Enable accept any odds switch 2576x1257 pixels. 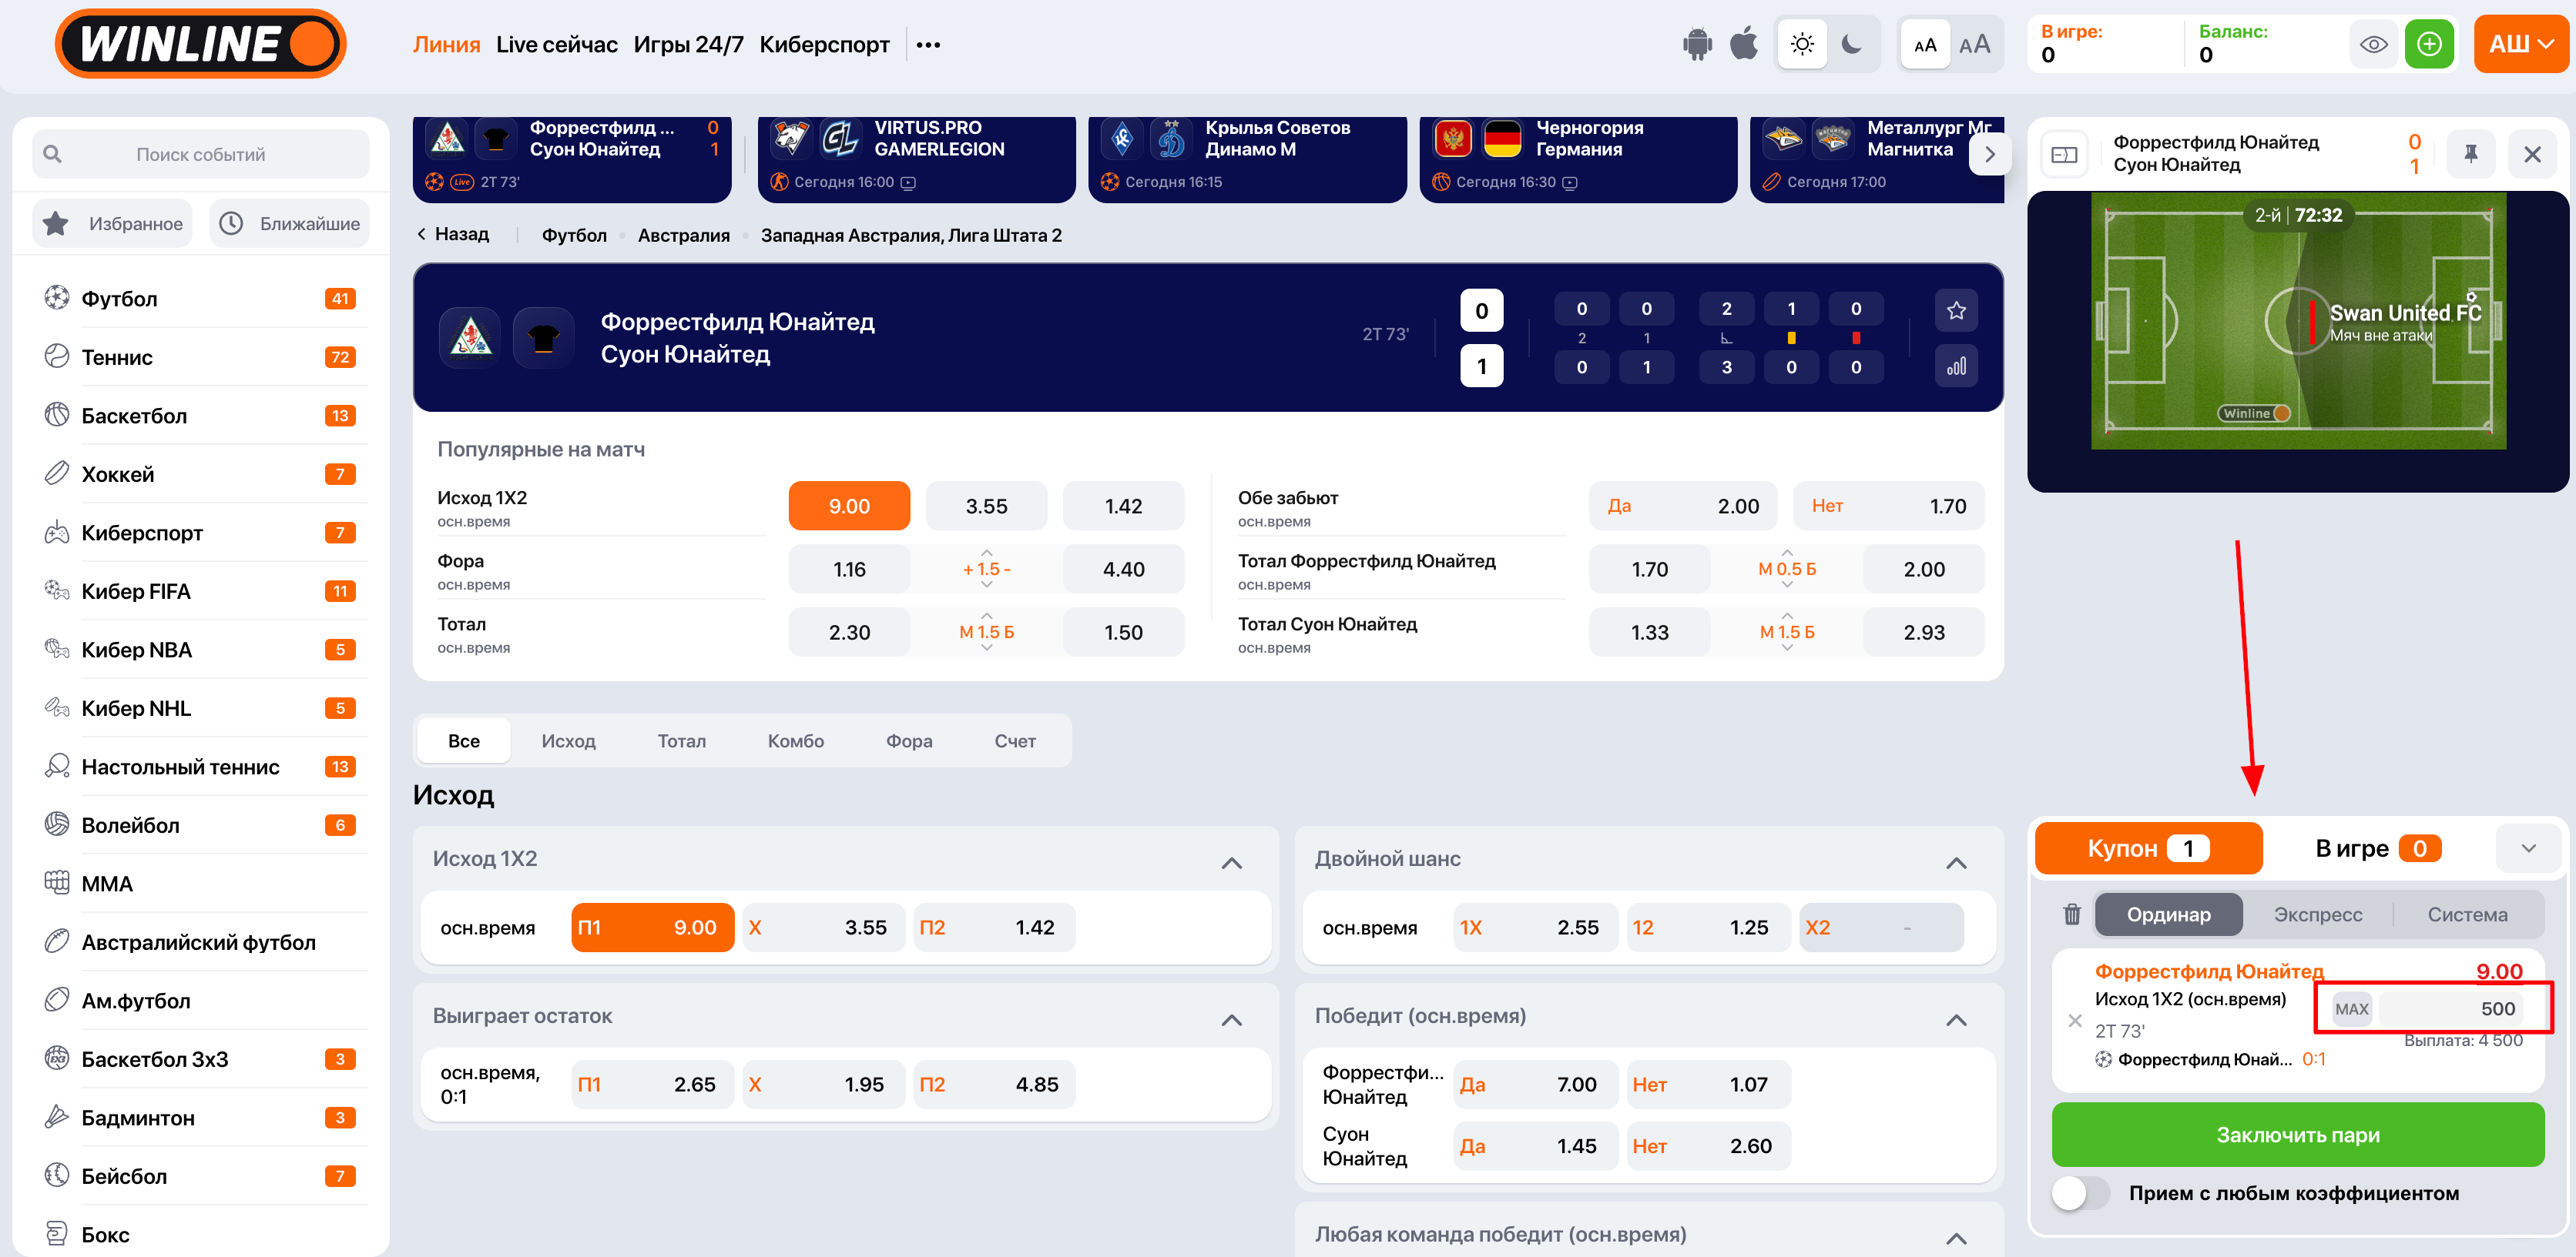click(2081, 1193)
